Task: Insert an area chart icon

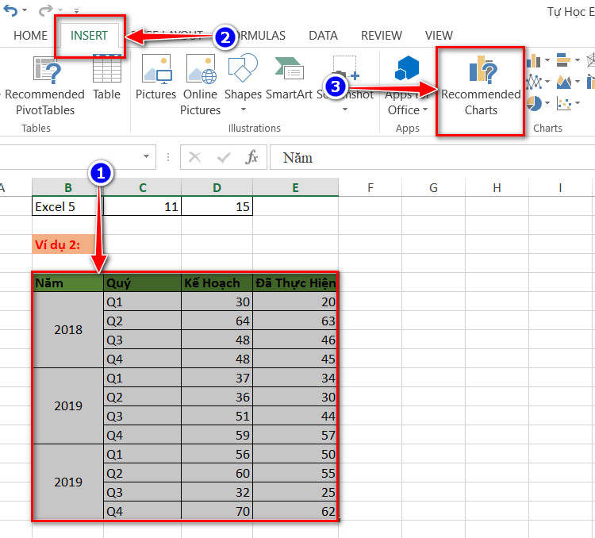Action: click(563, 82)
